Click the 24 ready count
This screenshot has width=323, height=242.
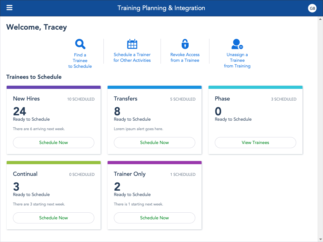point(20,111)
